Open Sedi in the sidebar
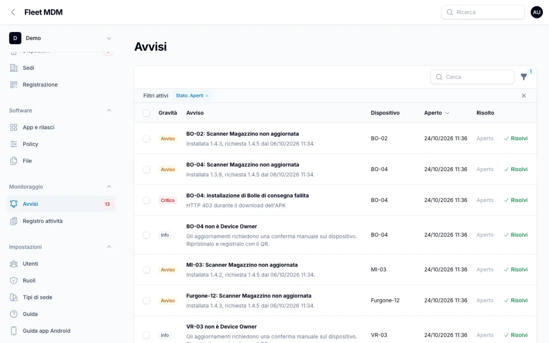549x343 pixels. (61, 68)
